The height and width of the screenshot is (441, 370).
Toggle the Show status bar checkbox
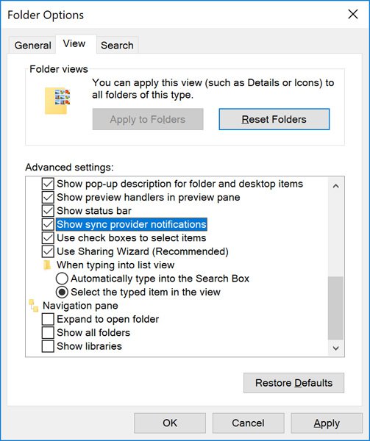tap(48, 211)
